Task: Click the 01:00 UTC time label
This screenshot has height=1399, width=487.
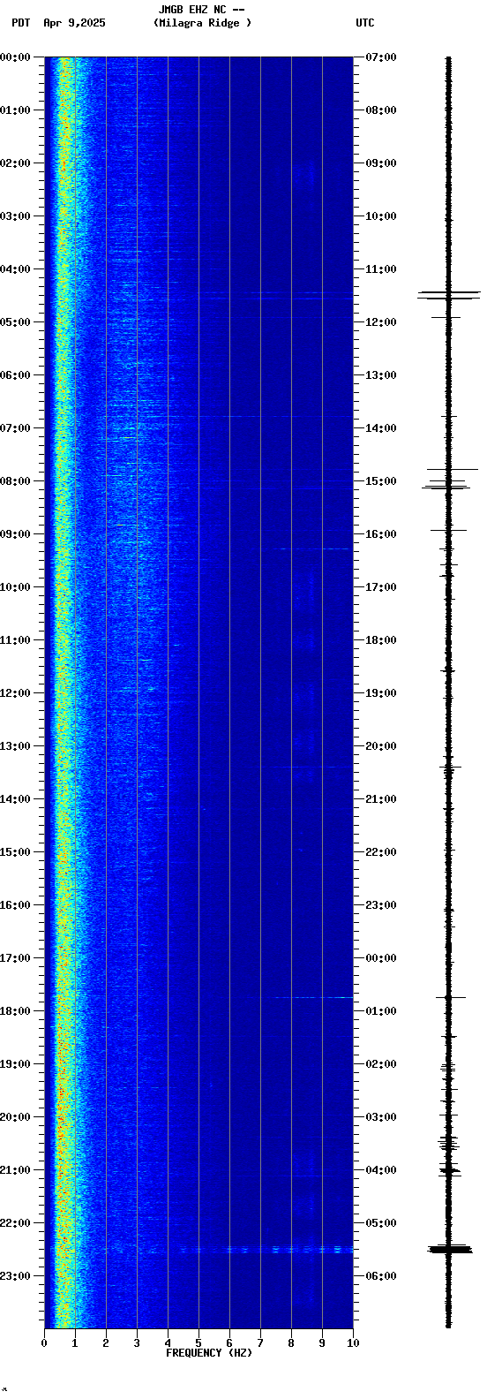Action: click(381, 1011)
